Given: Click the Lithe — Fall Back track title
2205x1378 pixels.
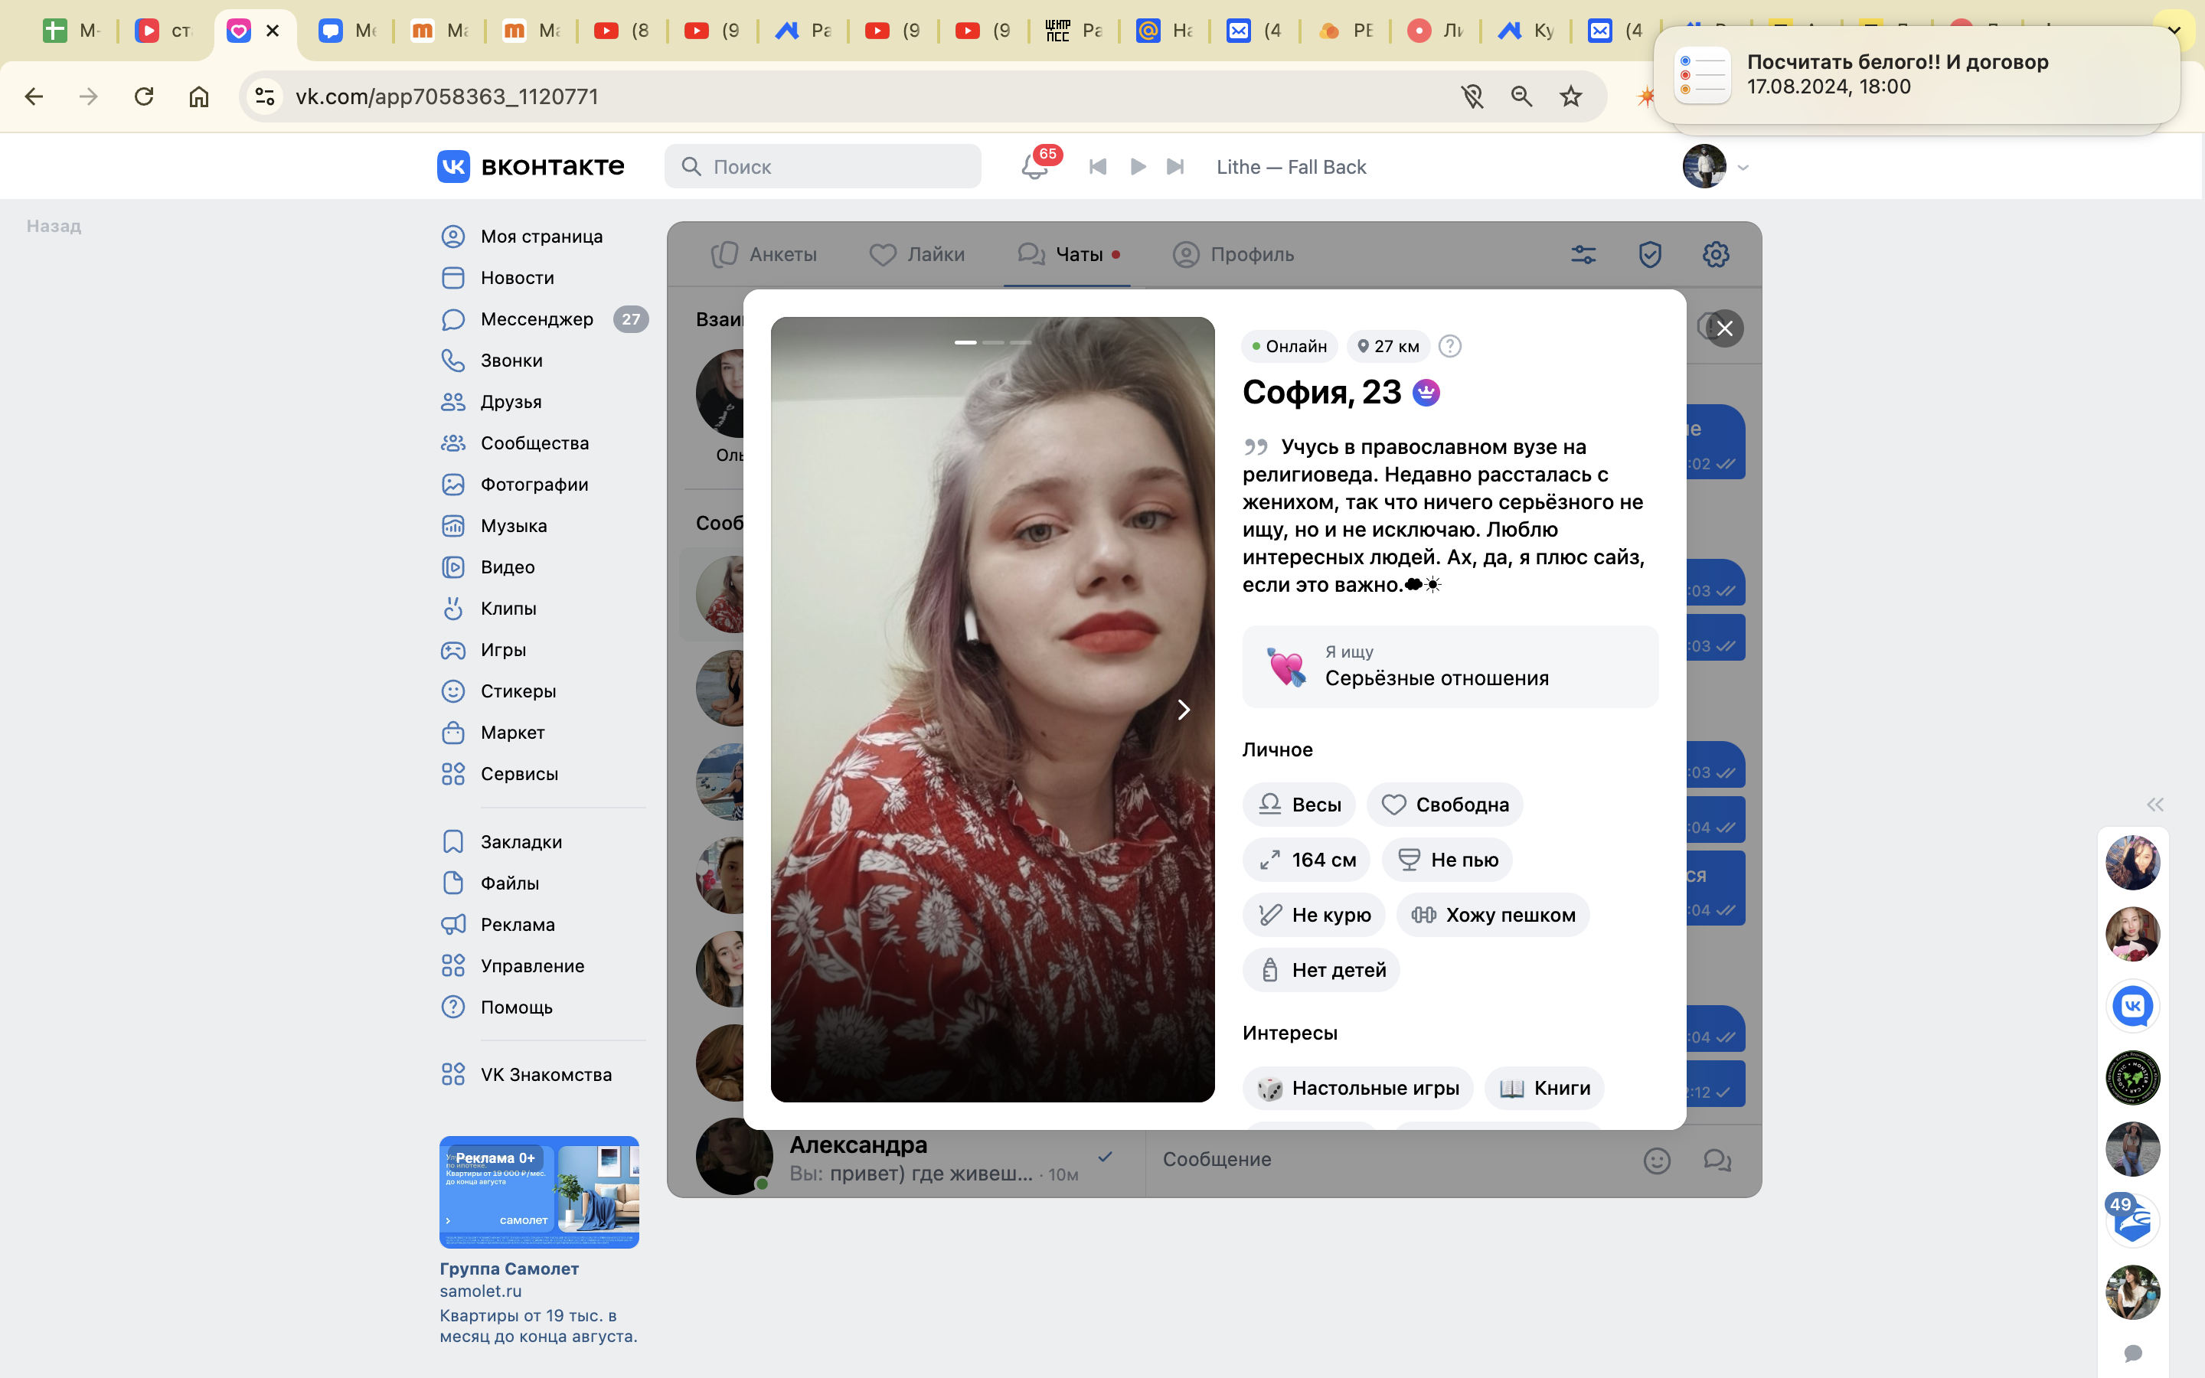Looking at the screenshot, I should (1291, 167).
